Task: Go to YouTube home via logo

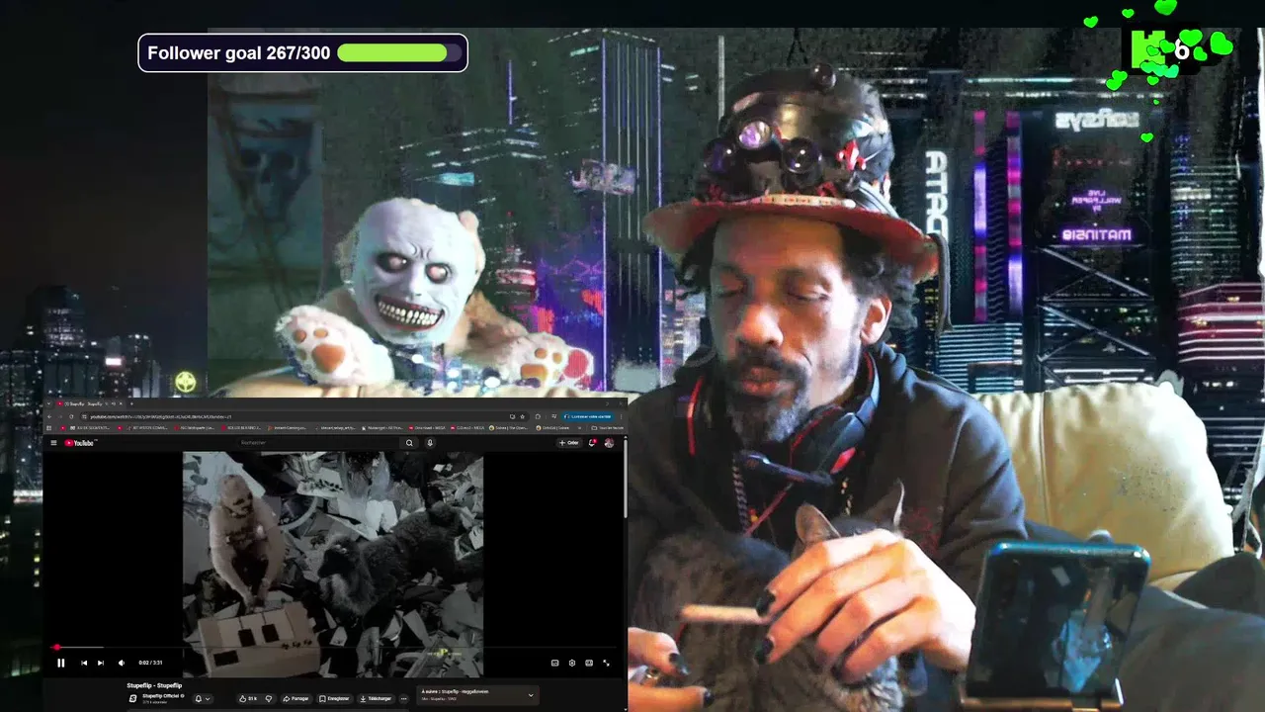Action: (80, 443)
